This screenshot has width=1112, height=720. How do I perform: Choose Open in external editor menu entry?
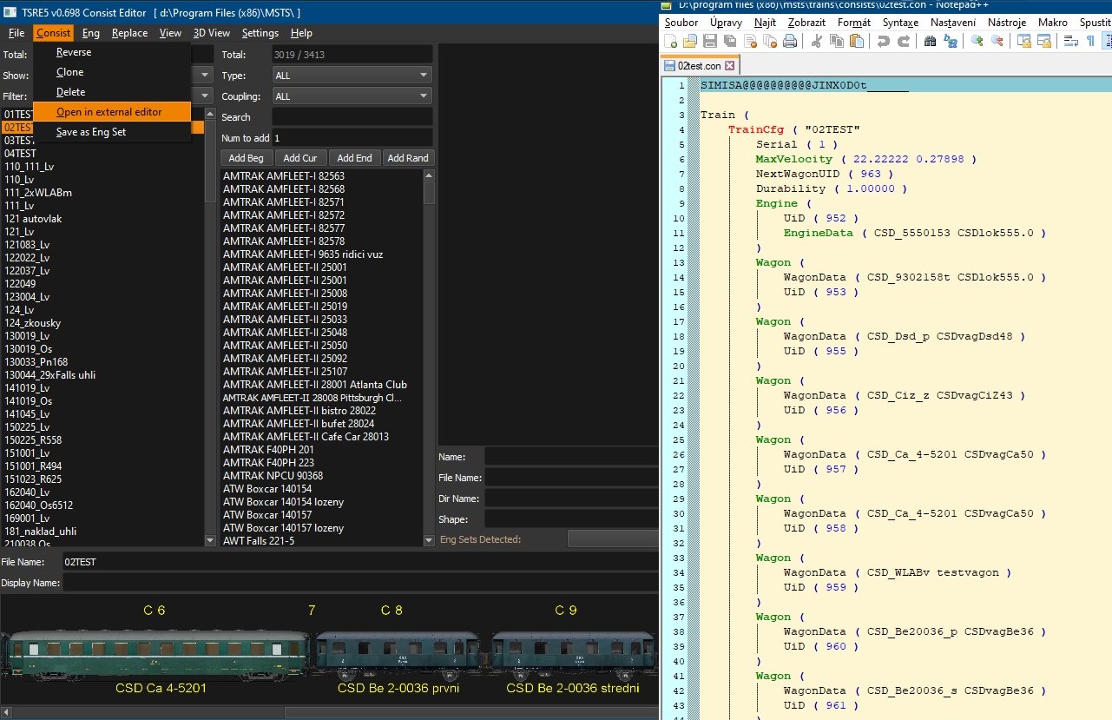[109, 112]
